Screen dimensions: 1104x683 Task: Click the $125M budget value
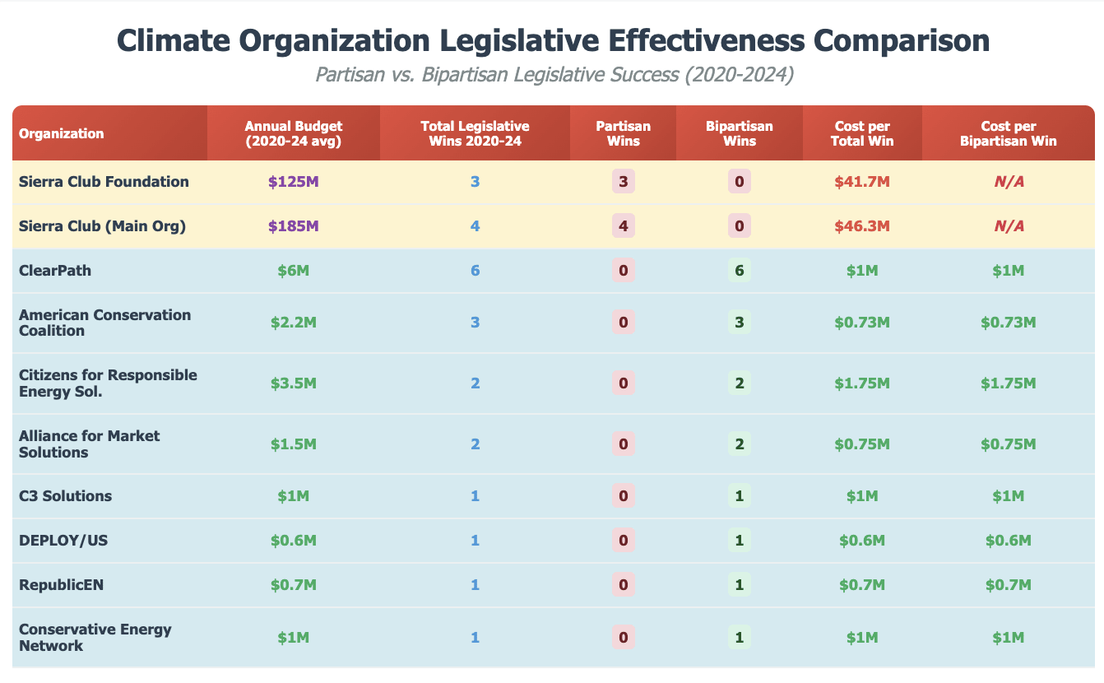click(294, 182)
